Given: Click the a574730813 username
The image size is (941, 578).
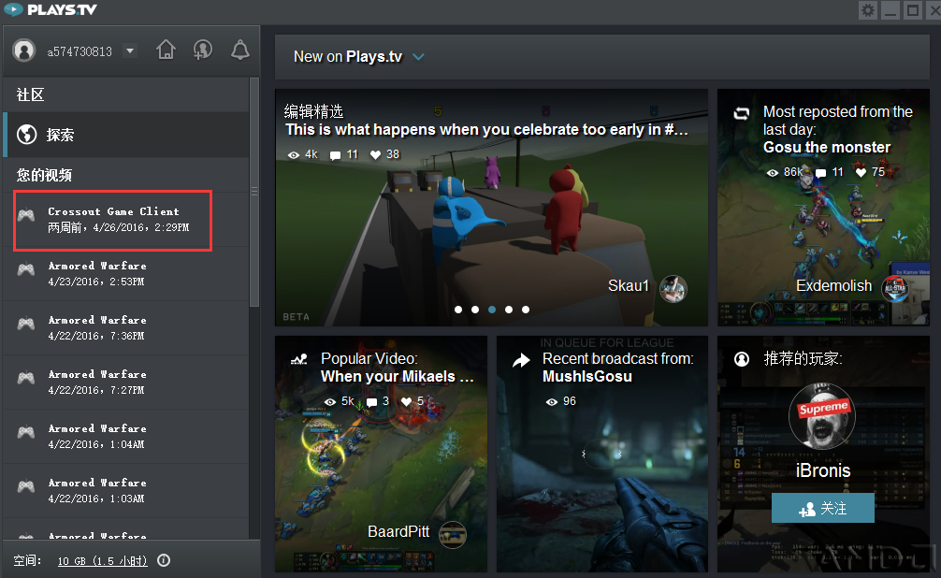Looking at the screenshot, I should pos(80,51).
